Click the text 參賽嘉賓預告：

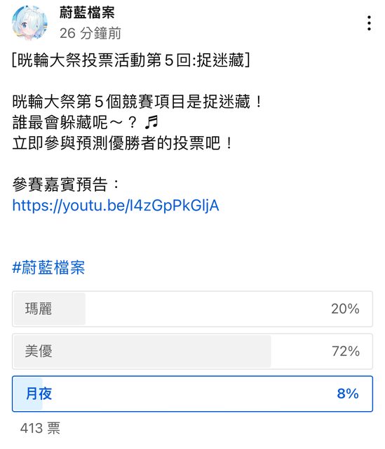coord(66,185)
